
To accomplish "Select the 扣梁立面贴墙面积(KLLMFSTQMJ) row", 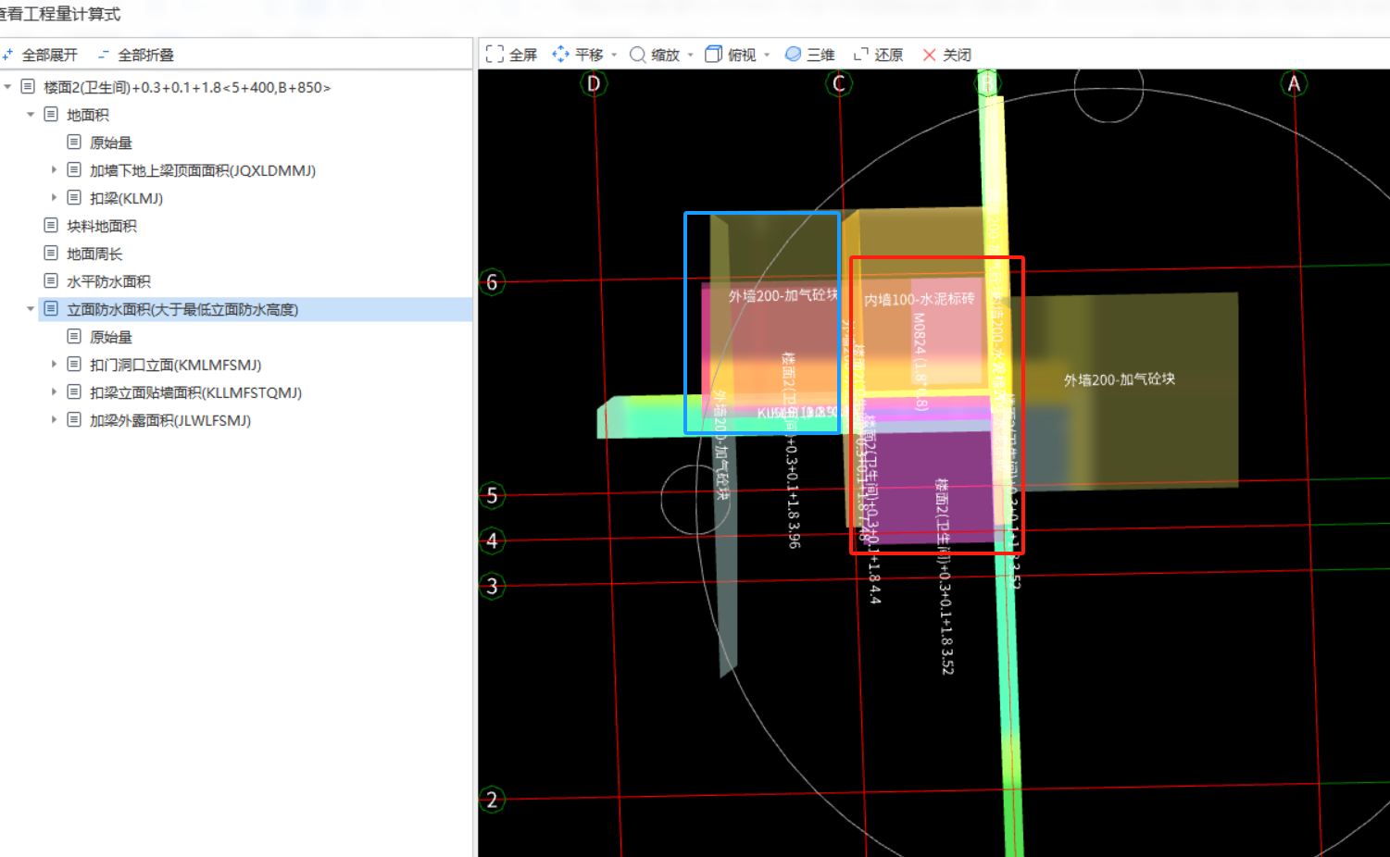I will (x=195, y=392).
